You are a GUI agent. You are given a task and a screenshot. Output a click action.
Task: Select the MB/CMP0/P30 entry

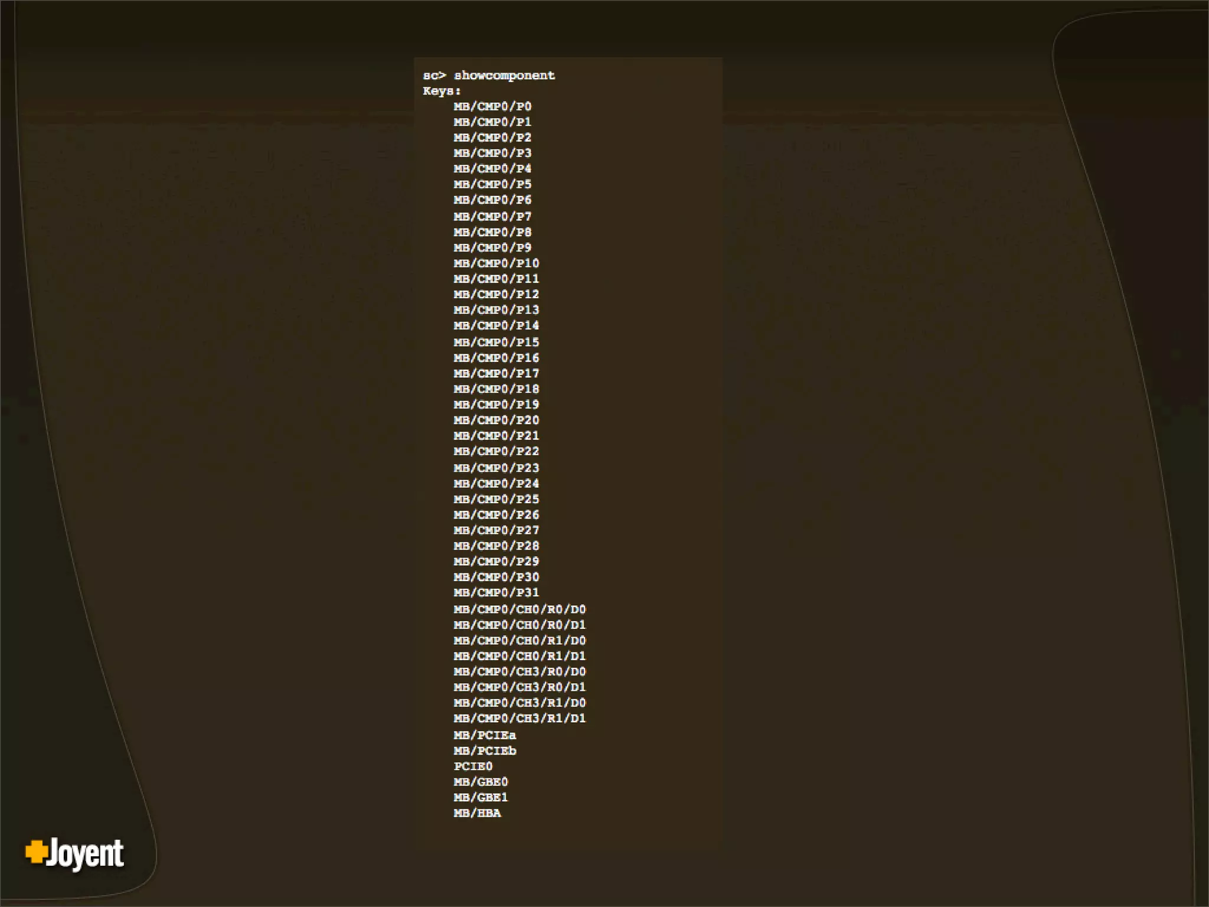(496, 577)
